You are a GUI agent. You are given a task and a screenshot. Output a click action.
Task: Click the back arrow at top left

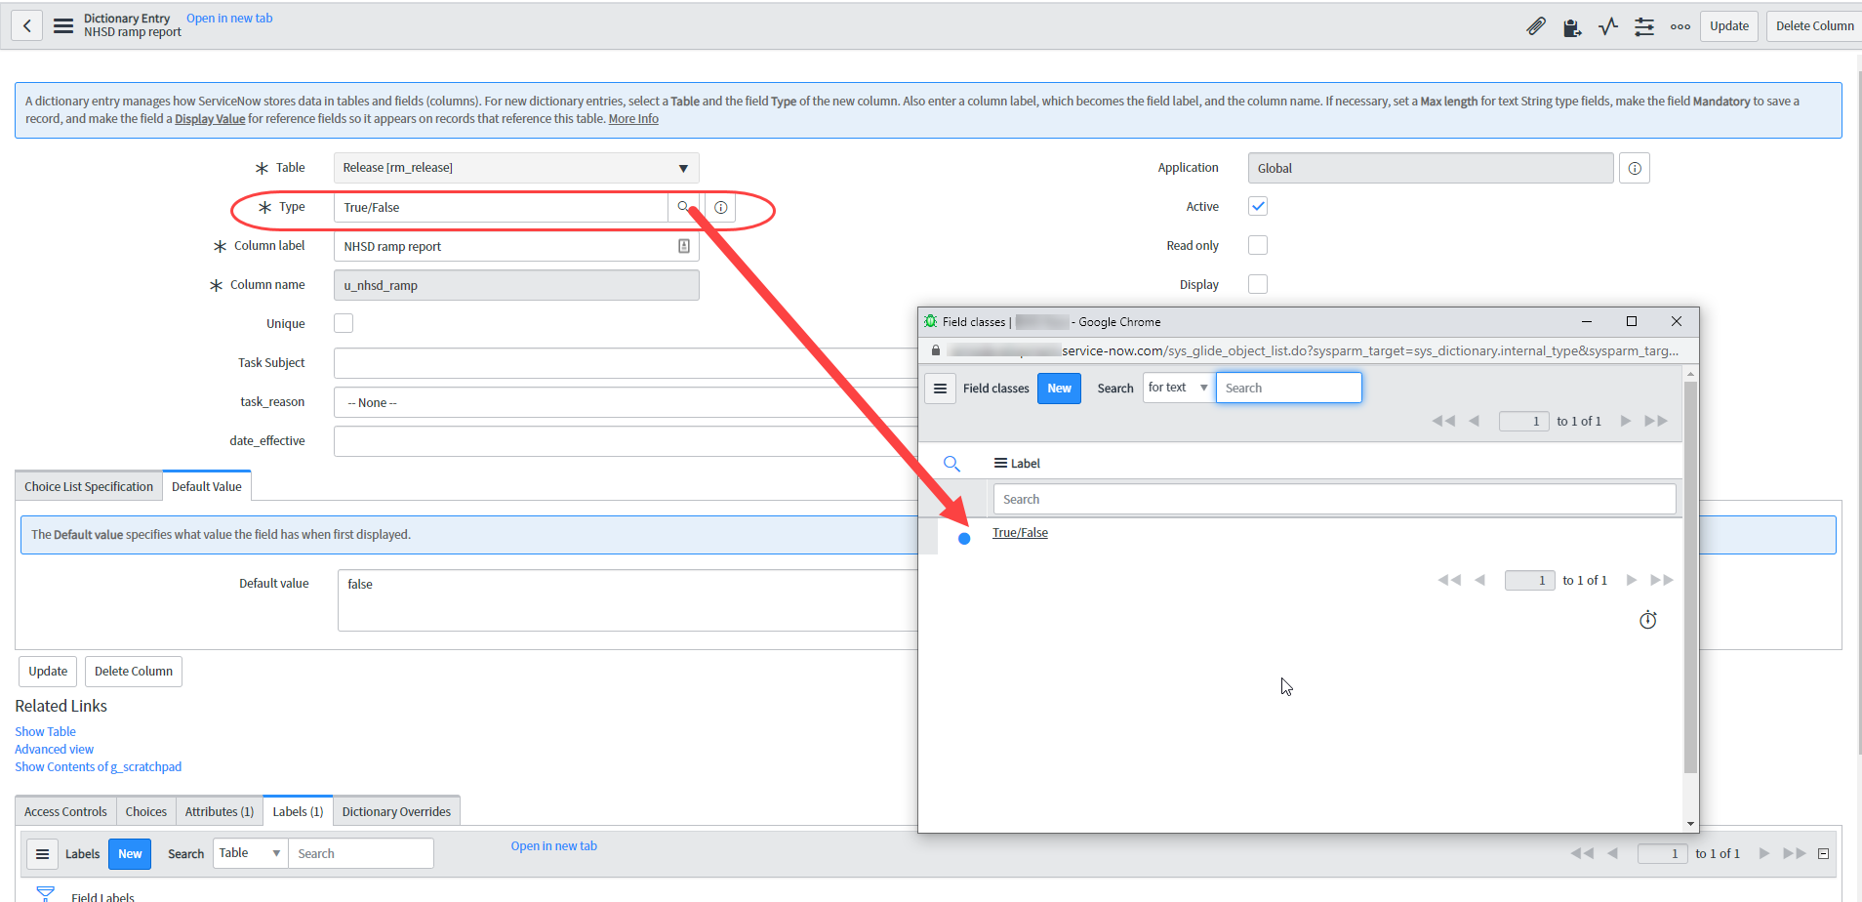(26, 24)
